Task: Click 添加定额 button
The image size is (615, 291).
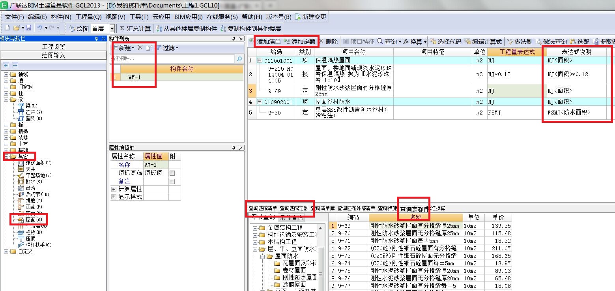Action: point(300,41)
